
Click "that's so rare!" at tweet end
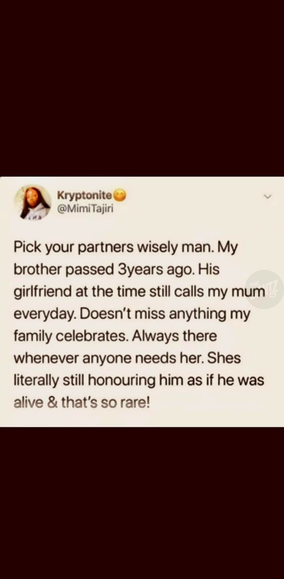tap(106, 403)
